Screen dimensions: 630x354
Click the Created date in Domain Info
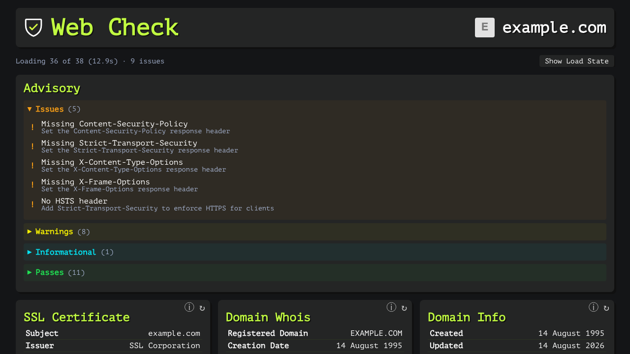click(x=571, y=333)
